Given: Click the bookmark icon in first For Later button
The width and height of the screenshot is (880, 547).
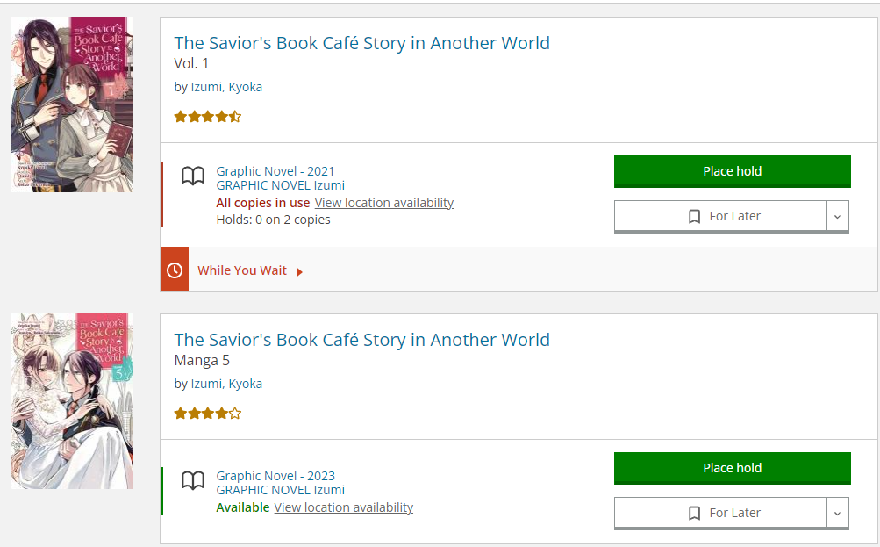Looking at the screenshot, I should tap(694, 216).
